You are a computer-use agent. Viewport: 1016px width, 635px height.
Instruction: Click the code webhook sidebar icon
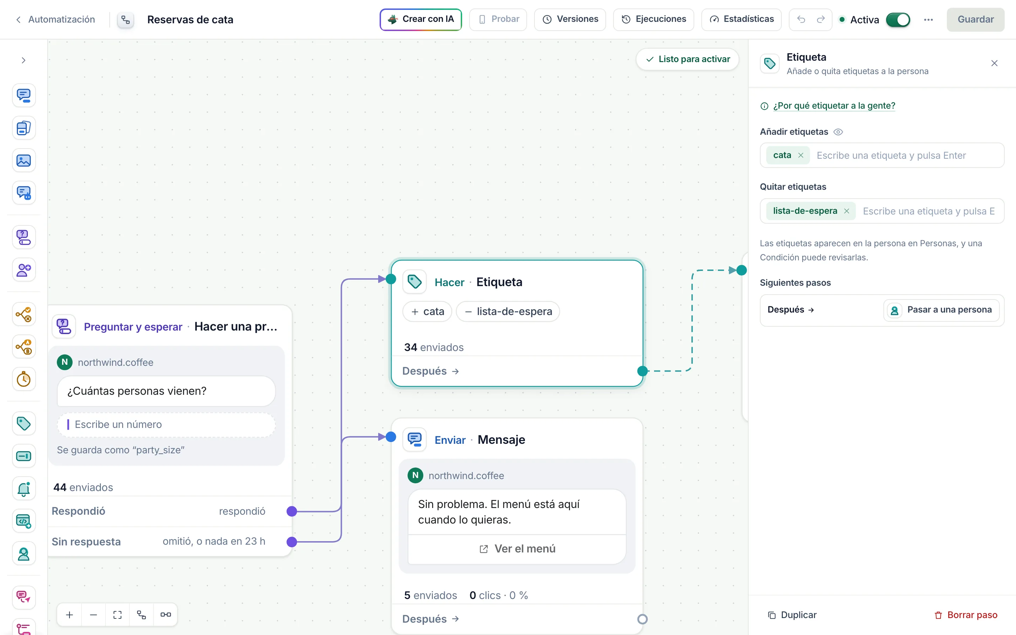pyautogui.click(x=24, y=521)
